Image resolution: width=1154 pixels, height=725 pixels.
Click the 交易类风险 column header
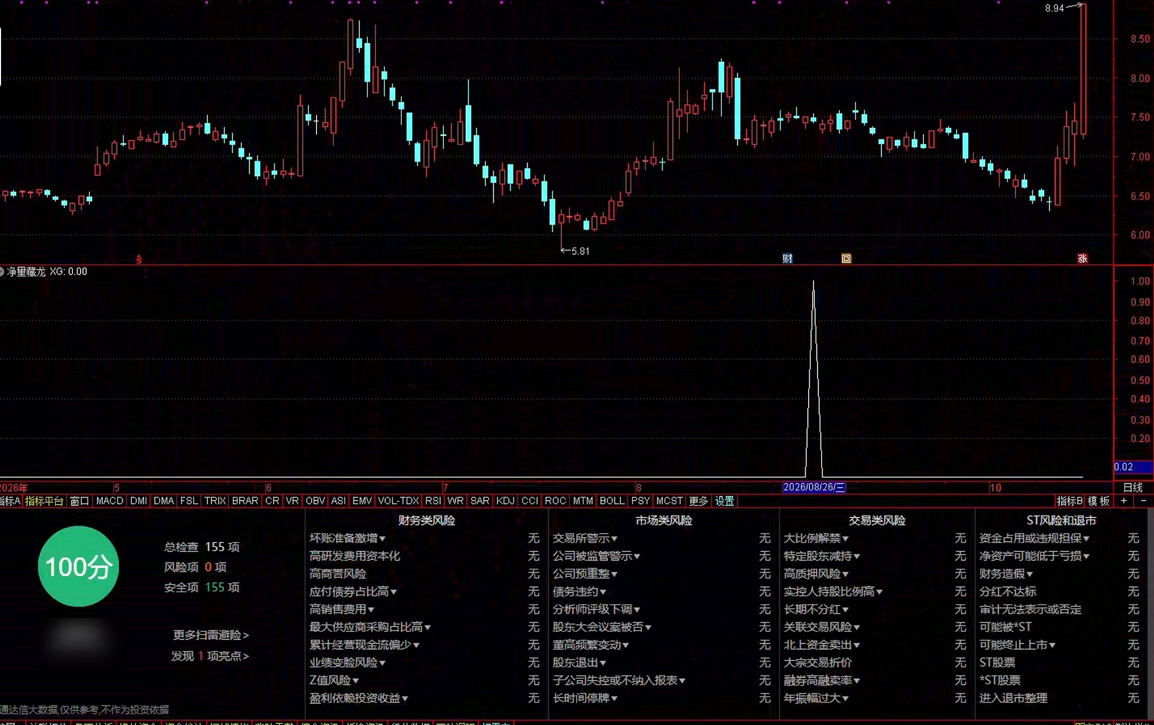click(x=877, y=520)
